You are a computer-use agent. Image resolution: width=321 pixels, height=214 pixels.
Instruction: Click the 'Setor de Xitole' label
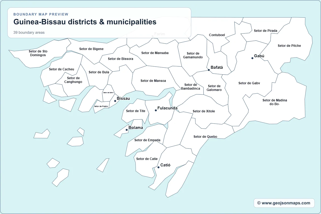(x=204, y=111)
